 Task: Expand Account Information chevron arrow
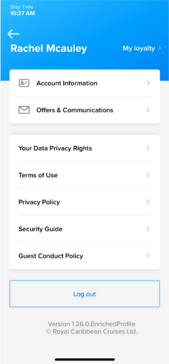(x=148, y=83)
